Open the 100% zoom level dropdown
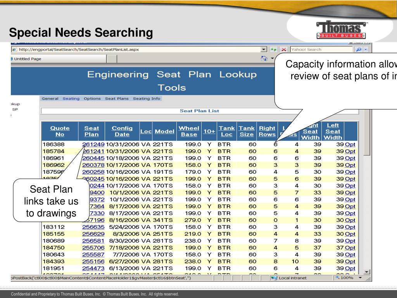Viewport: 397px width, 298px height. 361,278
